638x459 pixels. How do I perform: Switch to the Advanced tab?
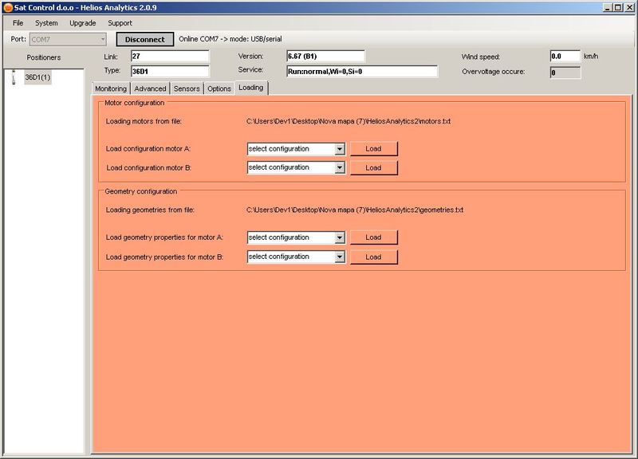pos(150,88)
